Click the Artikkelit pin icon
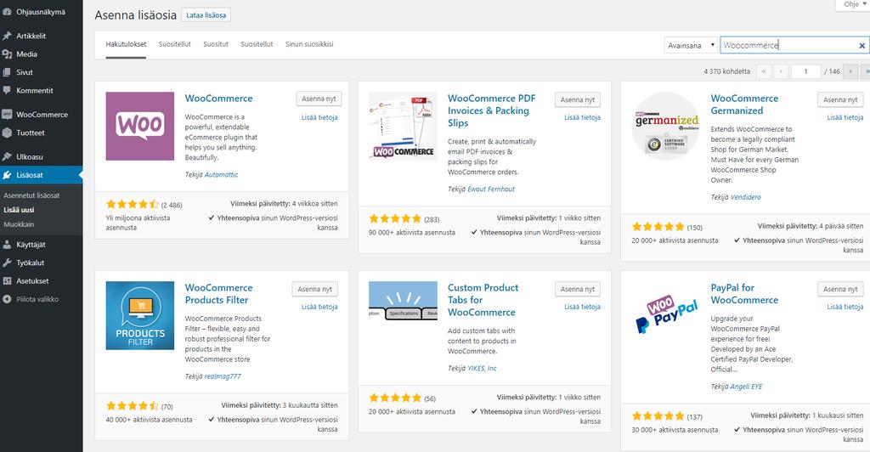Screen dimensions: 870x452 point(7,36)
